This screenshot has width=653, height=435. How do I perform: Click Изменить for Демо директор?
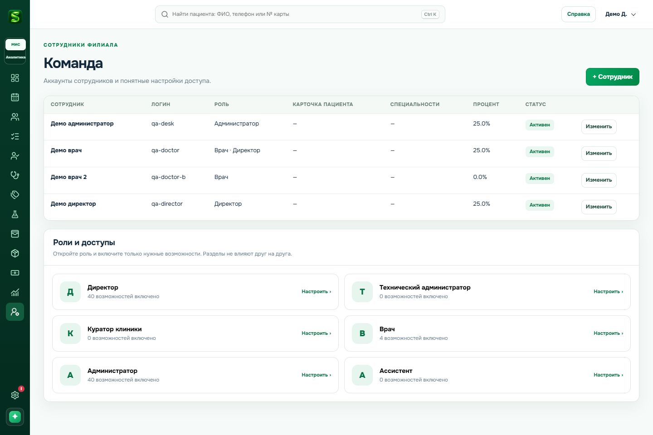599,207
